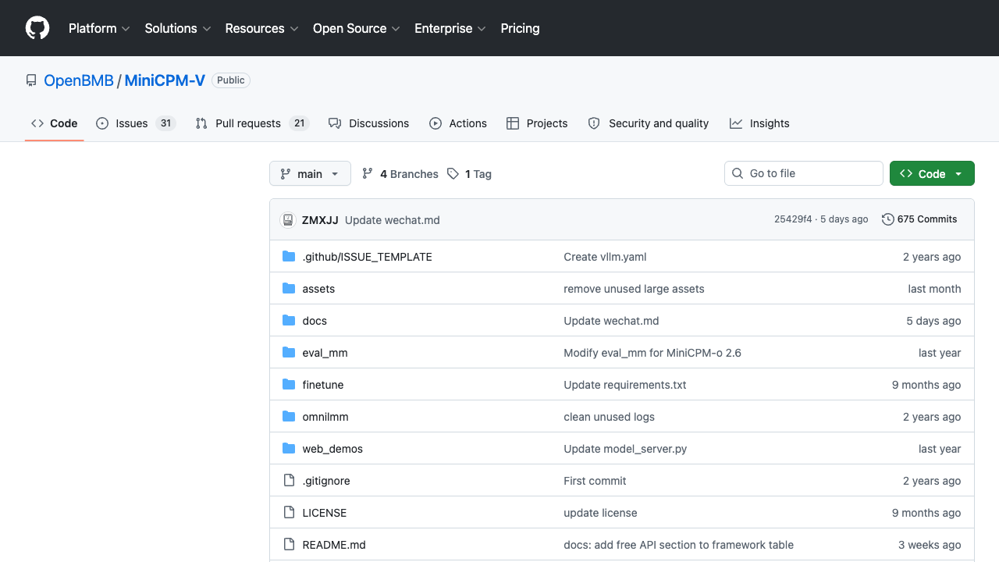Click the repository icon beside OpenBMB
Viewport: 999px width, 562px height.
point(31,80)
